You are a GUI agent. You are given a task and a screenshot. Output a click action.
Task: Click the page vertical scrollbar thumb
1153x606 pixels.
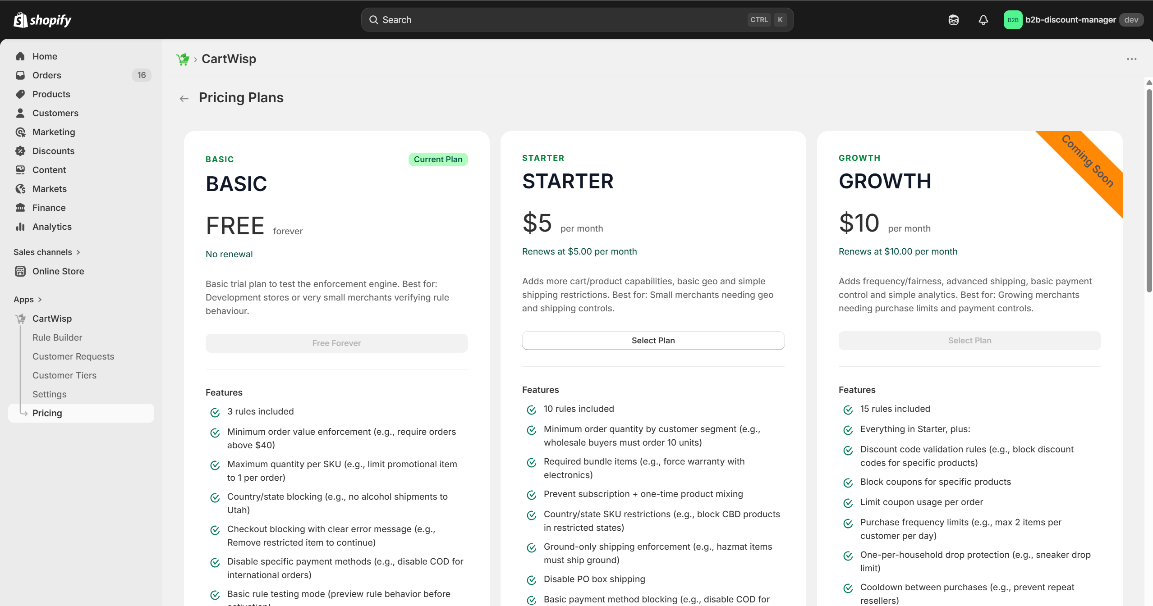point(1149,191)
